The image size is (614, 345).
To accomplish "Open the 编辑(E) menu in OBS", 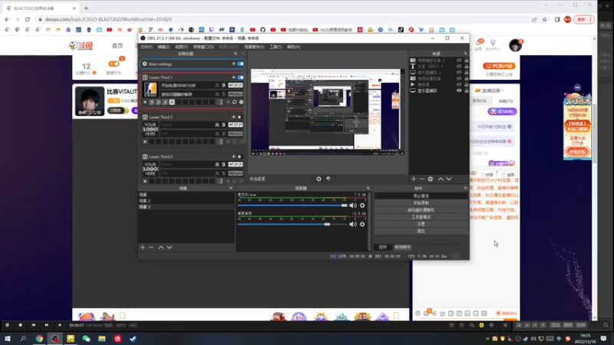I will [163, 47].
